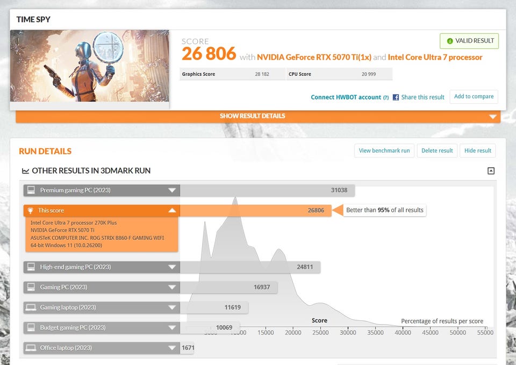Image resolution: width=516 pixels, height=365 pixels.
Task: Click the Connect HWBOT account link
Action: click(346, 97)
